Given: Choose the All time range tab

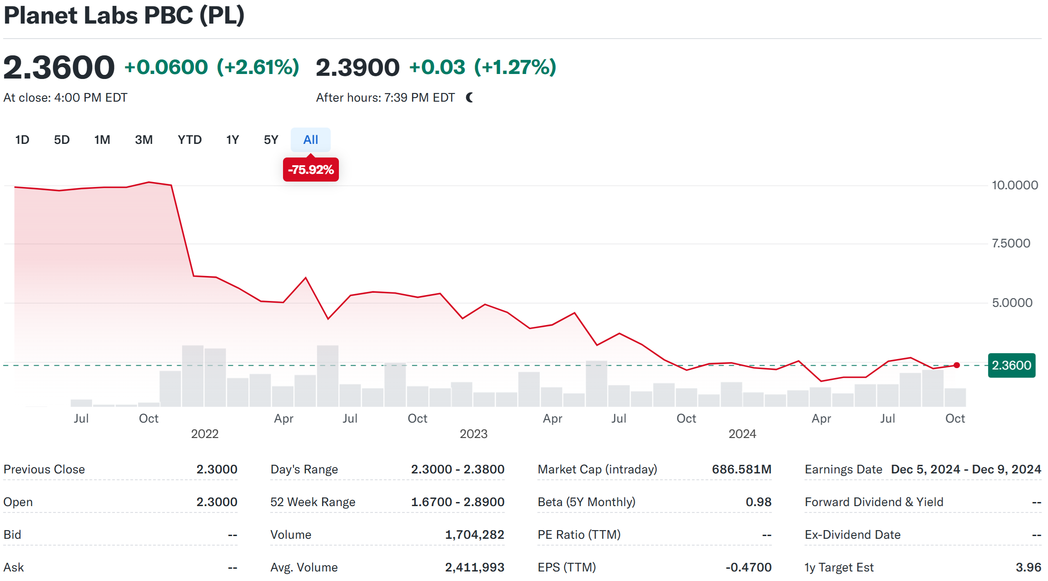Looking at the screenshot, I should click(x=311, y=140).
